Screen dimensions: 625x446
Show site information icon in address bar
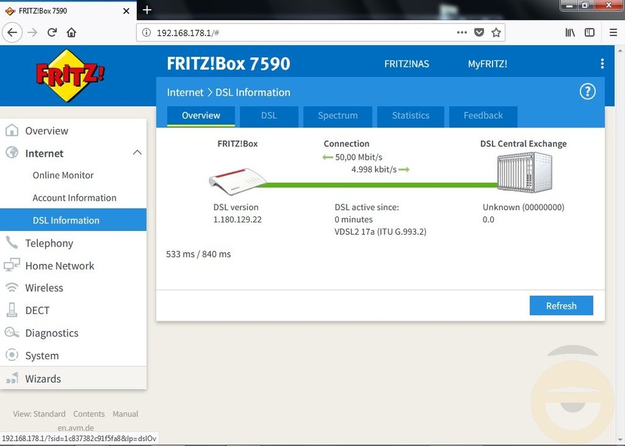146,32
